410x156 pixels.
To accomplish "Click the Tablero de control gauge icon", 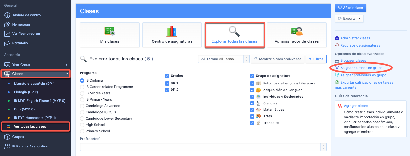I will click(7, 15).
